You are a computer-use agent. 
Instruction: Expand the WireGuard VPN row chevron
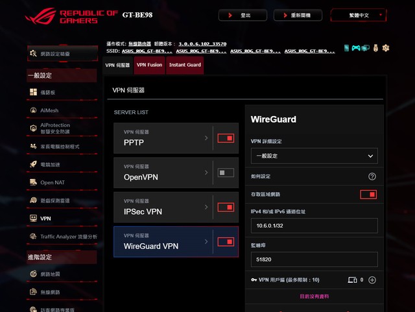tap(206, 241)
